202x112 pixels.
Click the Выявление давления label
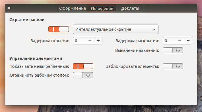coord(137,50)
